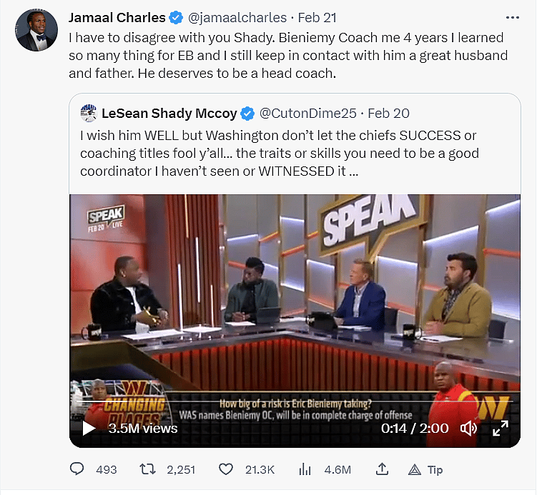Click the LeSean Mccoy small avatar
This screenshot has height=495, width=542.
(89, 113)
